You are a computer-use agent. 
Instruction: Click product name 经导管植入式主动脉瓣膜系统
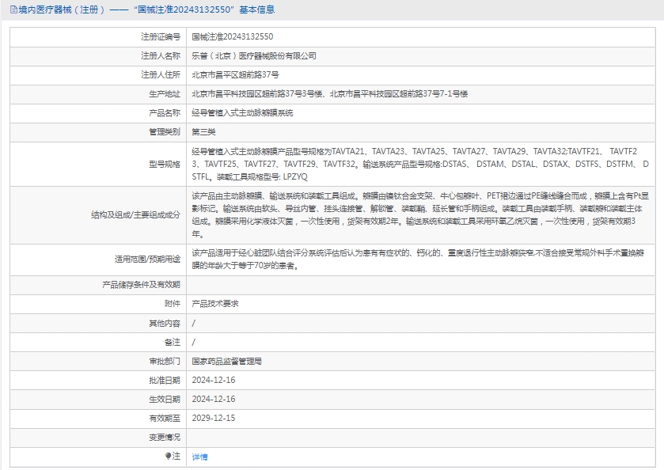(242, 113)
